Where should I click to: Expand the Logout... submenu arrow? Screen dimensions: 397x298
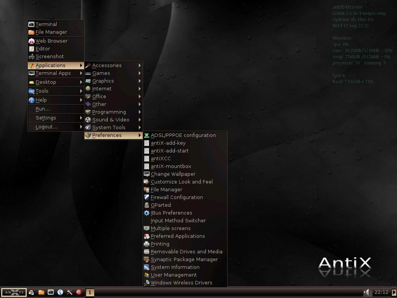tap(81, 127)
